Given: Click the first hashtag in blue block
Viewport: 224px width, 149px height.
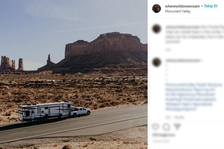Looking at the screenshot, I should pos(180,85).
